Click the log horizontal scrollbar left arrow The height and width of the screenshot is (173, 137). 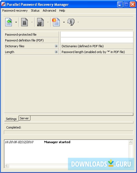(x=7, y=166)
